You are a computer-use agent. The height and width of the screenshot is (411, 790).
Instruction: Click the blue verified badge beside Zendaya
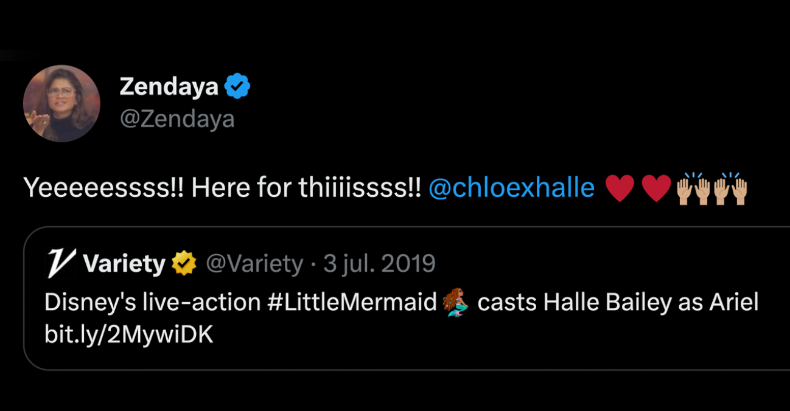click(237, 87)
